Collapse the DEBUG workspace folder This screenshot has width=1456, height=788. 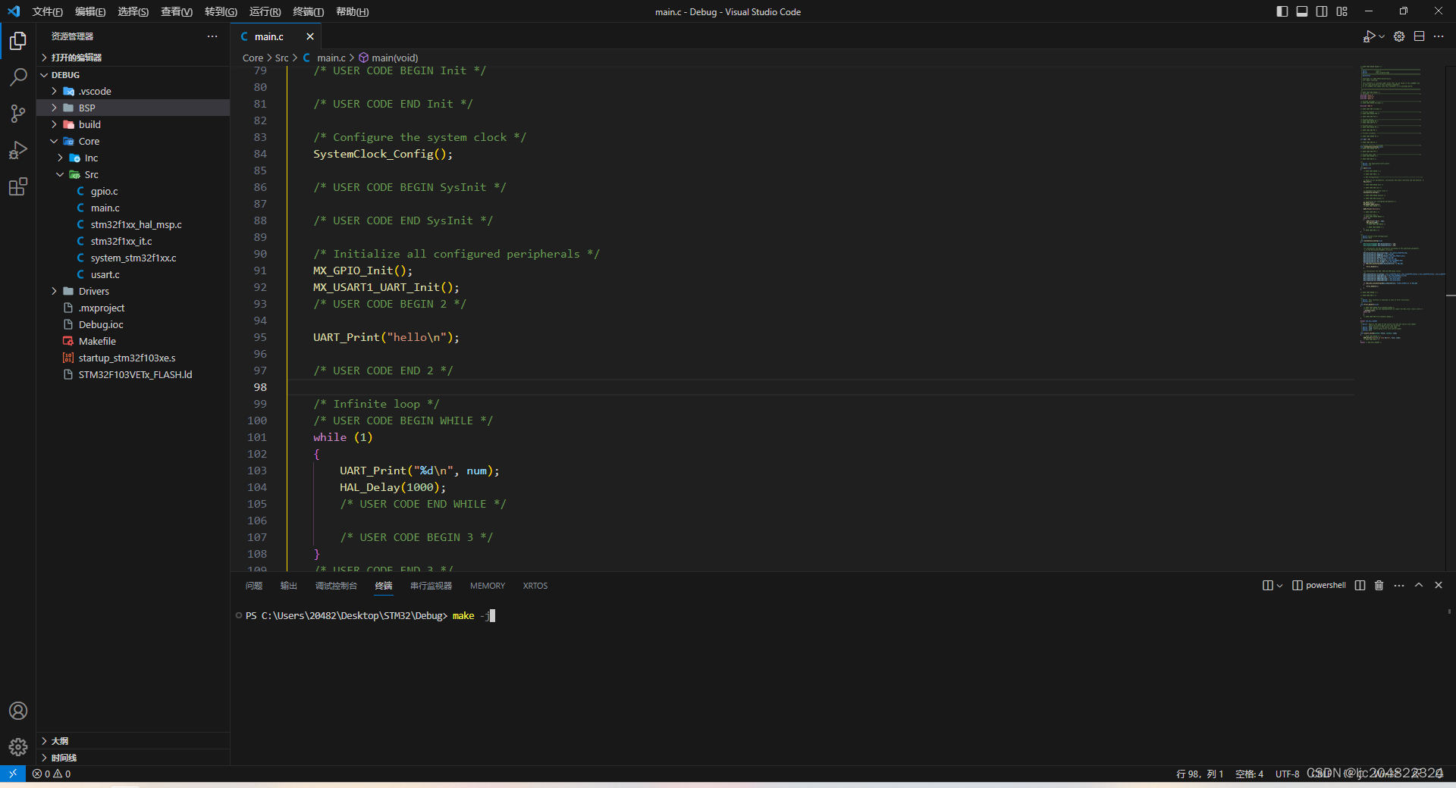click(133, 74)
